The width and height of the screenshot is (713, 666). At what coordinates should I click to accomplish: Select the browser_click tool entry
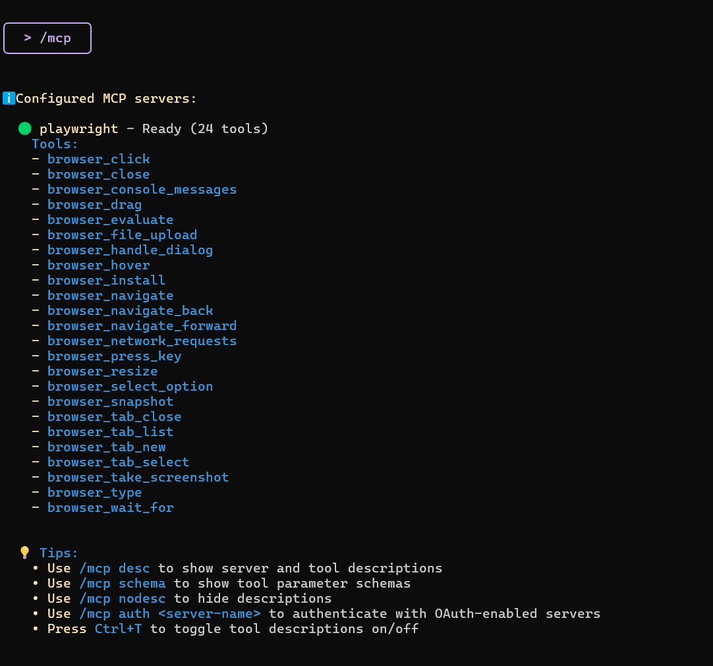tap(98, 159)
